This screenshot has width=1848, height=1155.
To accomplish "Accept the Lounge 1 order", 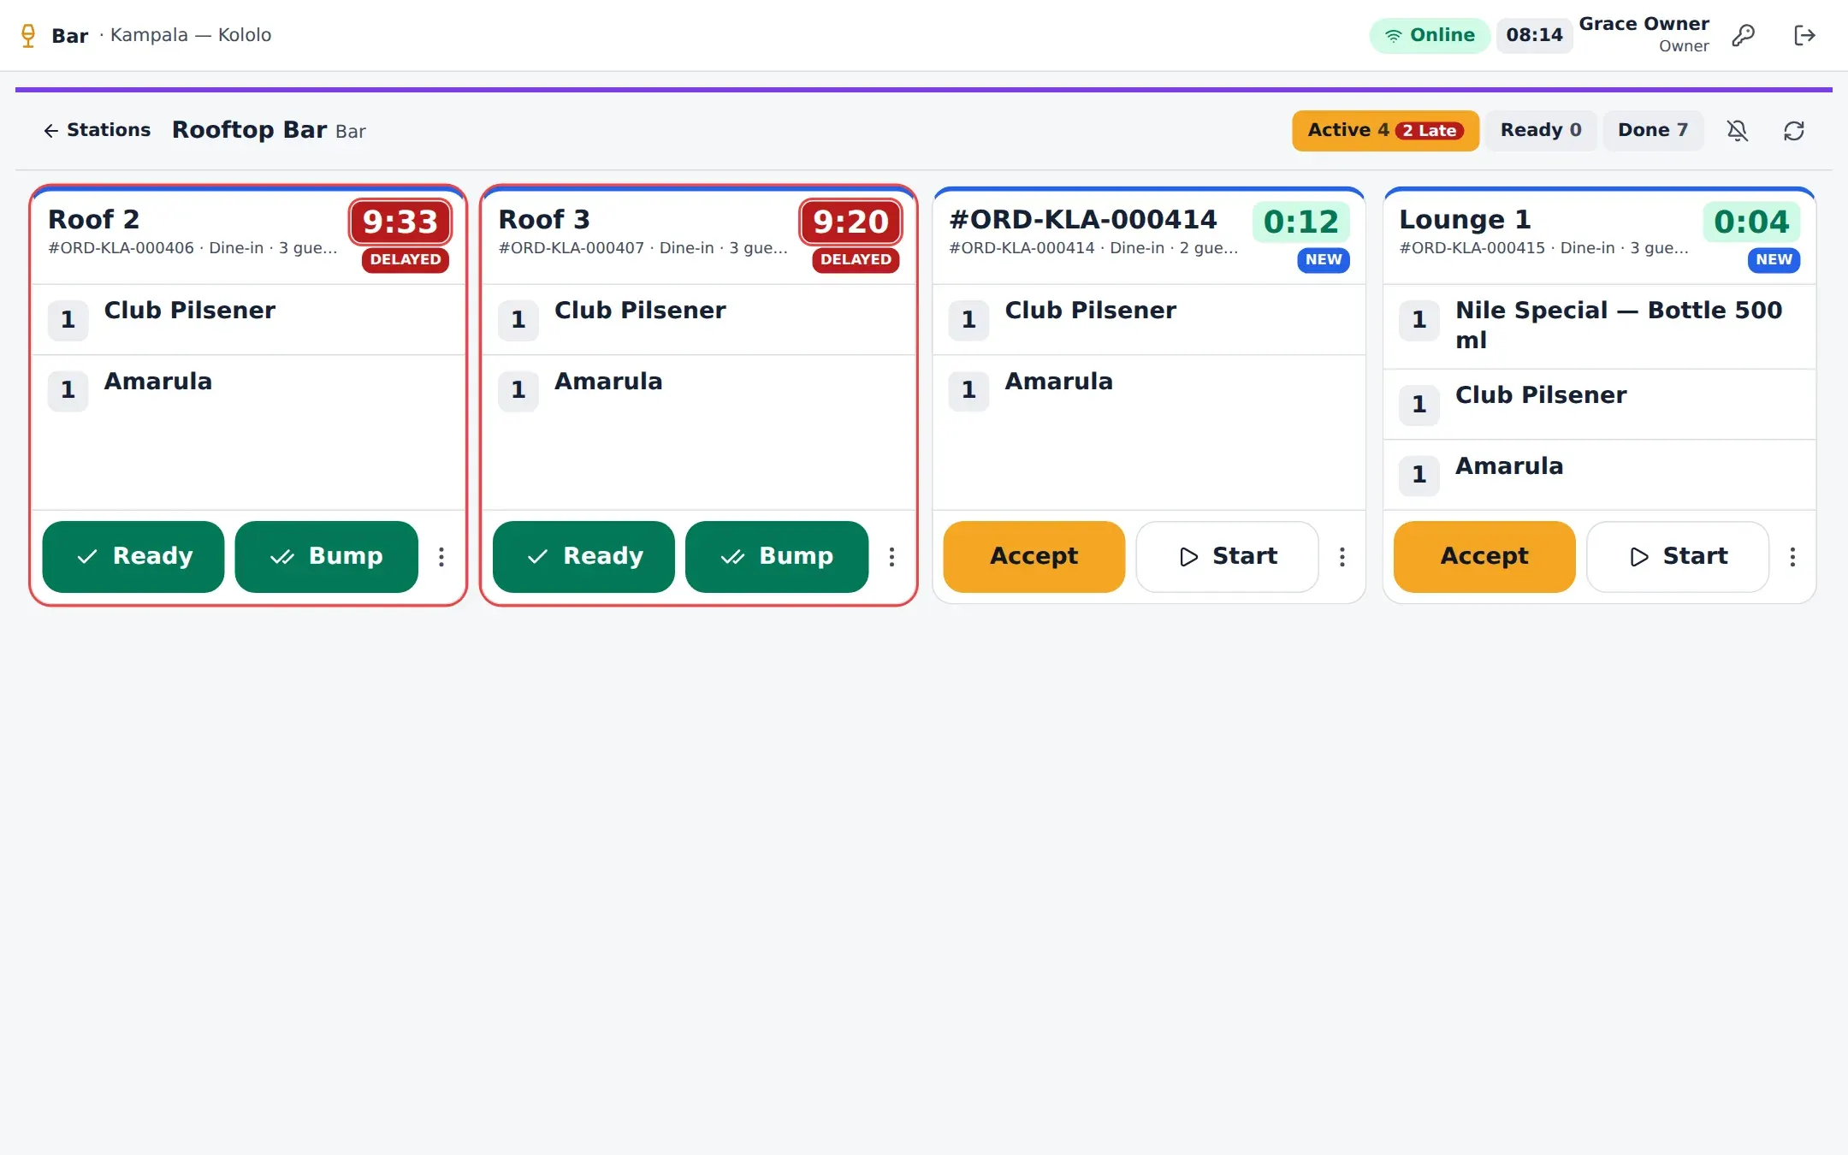I will click(x=1484, y=557).
